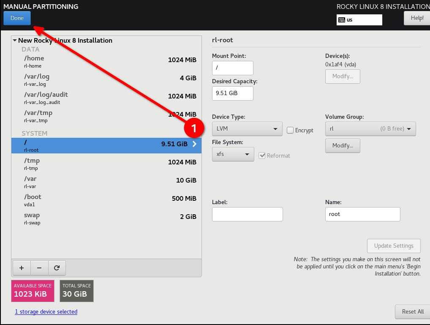Click the Done button
Screen dimensions: 430x325
point(17,18)
